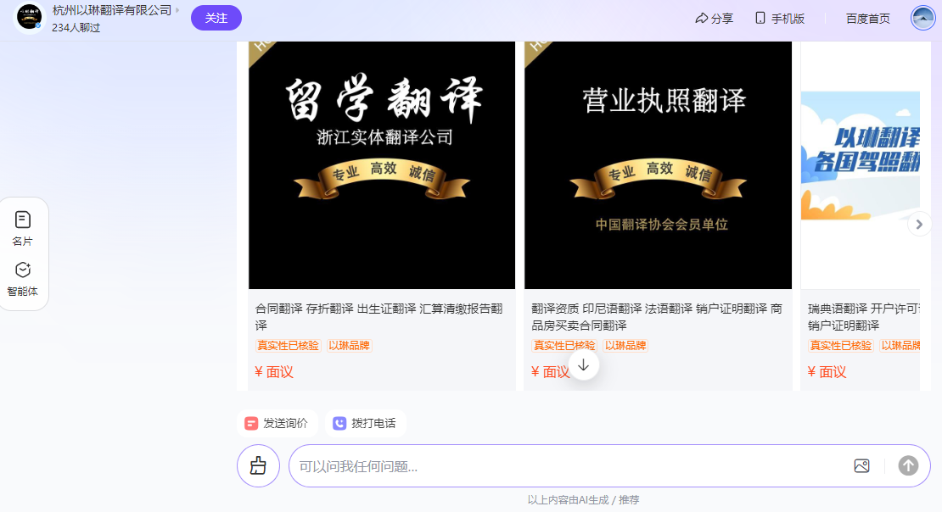Open the image upload icon in the chat bar

coord(862,465)
